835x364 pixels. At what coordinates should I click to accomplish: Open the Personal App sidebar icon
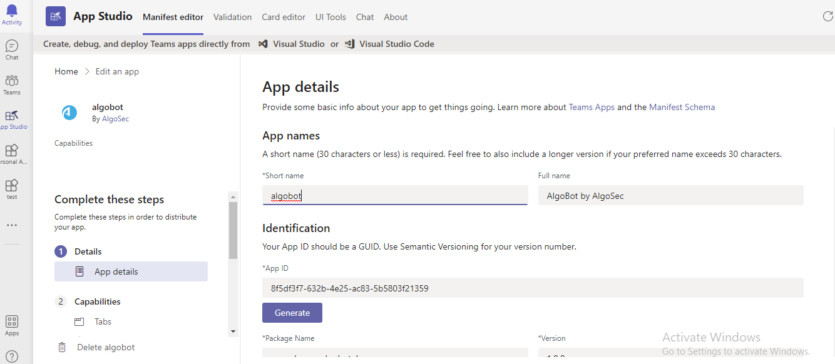[12, 151]
